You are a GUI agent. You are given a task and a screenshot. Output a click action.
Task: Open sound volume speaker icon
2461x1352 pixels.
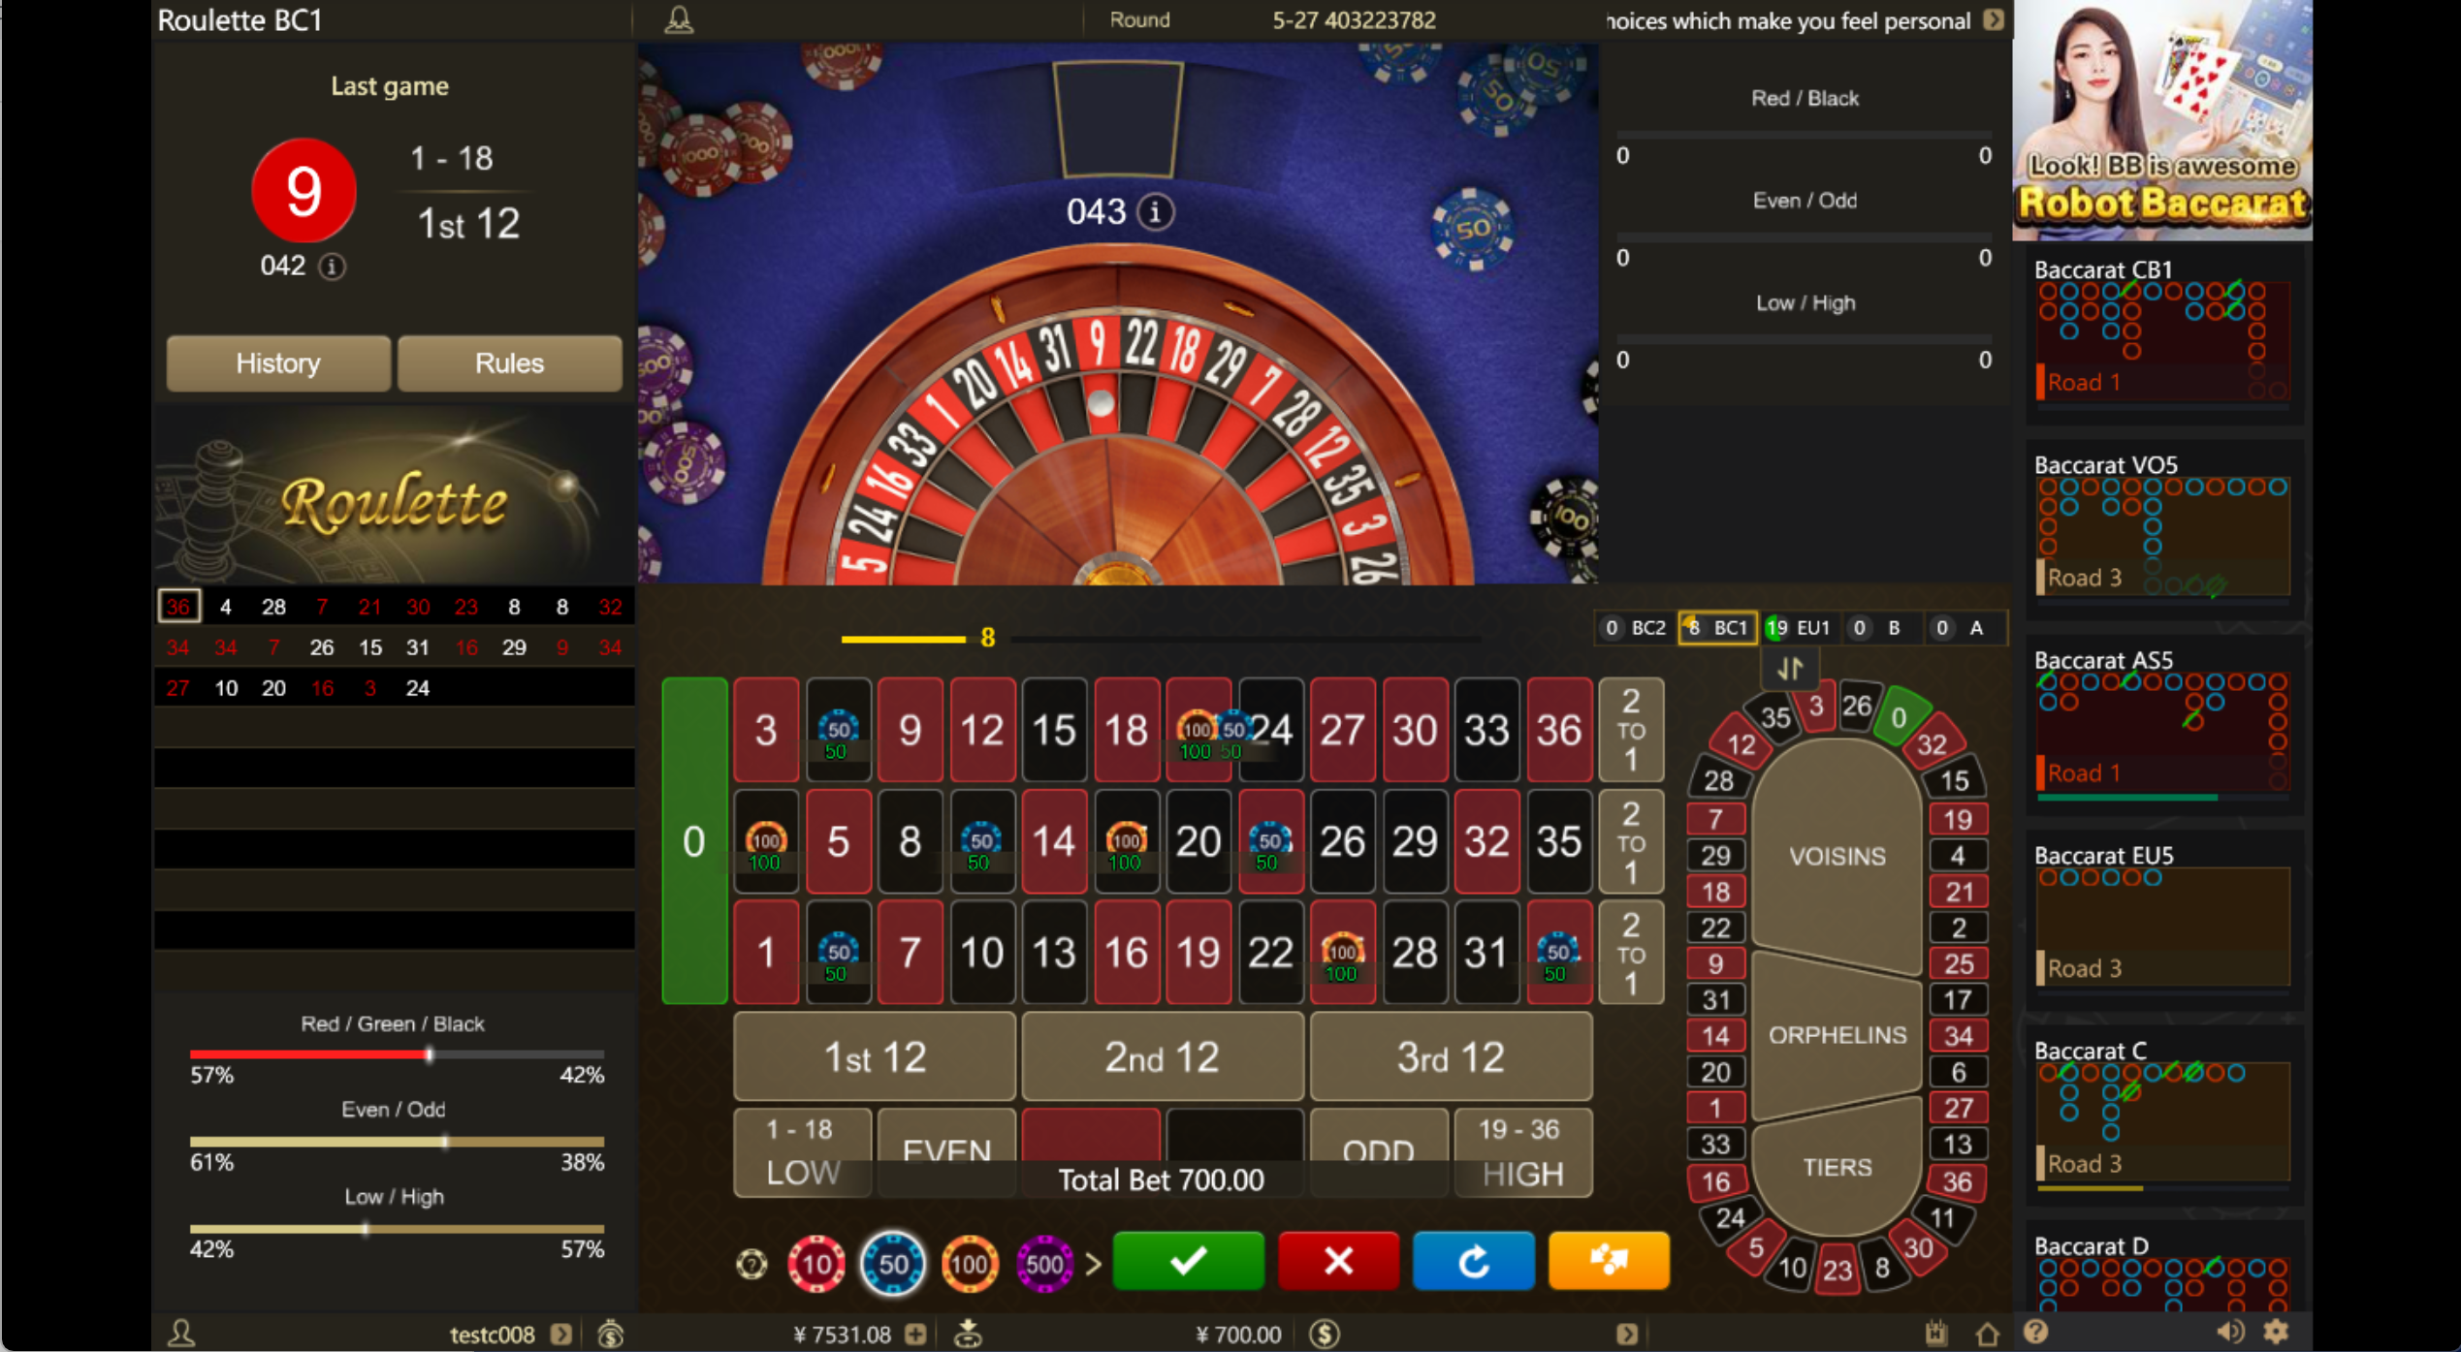2230,1333
